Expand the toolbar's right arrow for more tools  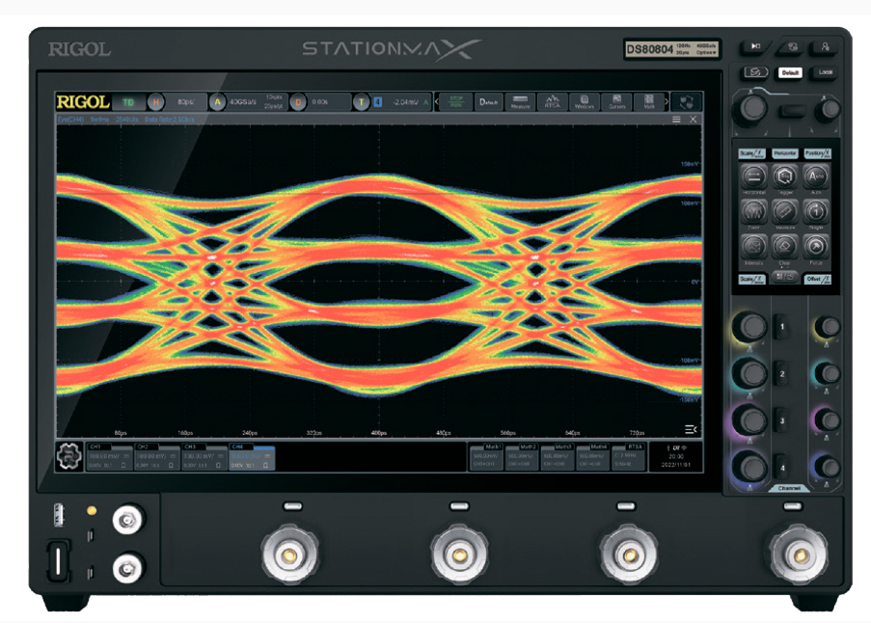667,102
